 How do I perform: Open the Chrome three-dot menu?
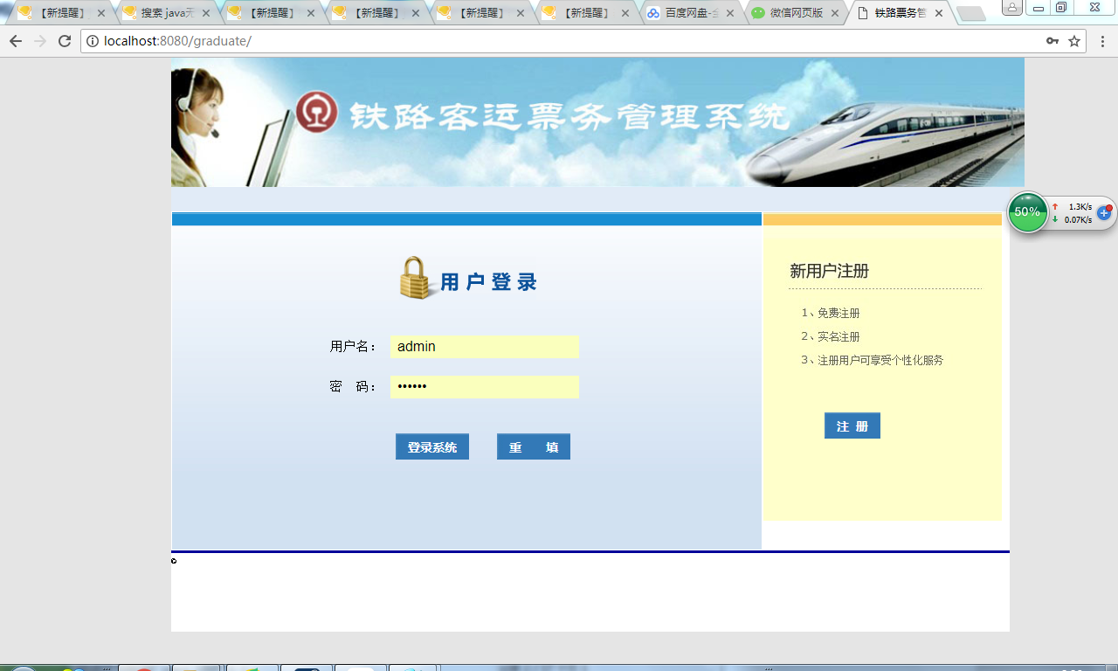click(1101, 40)
